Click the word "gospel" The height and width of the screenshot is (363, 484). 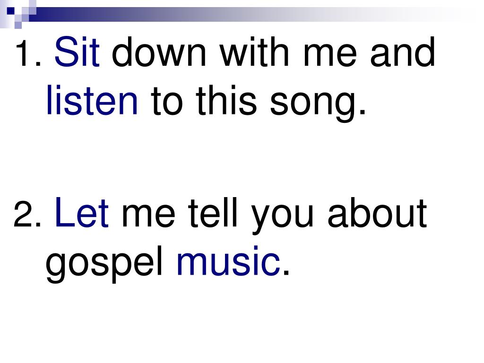tap(104, 264)
